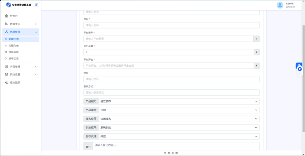Click the system logo icon
The image size is (305, 156).
[x=9, y=5]
